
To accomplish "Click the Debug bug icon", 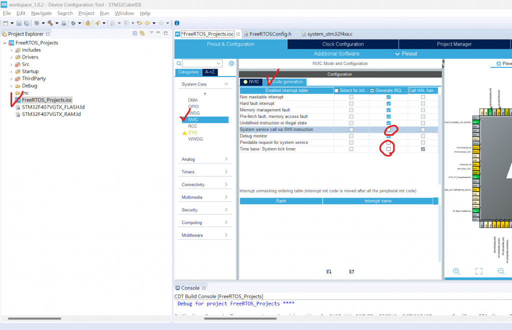I will (73, 23).
